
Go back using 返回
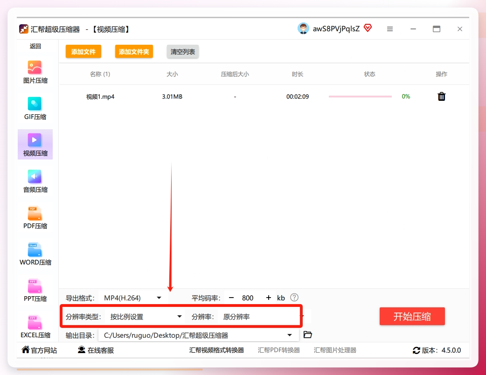[x=35, y=46]
